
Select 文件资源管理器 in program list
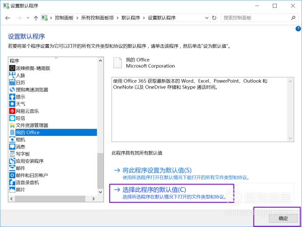[x=32, y=125]
